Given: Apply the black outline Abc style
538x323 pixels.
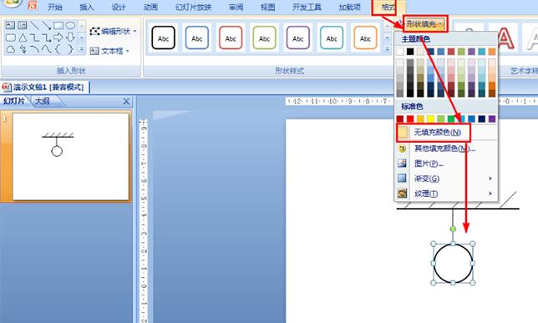Looking at the screenshot, I should (x=164, y=38).
